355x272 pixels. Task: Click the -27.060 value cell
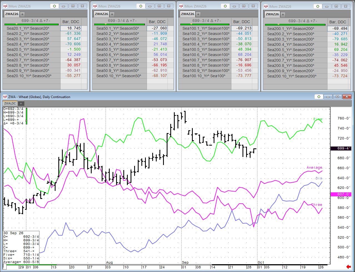coord(157,28)
